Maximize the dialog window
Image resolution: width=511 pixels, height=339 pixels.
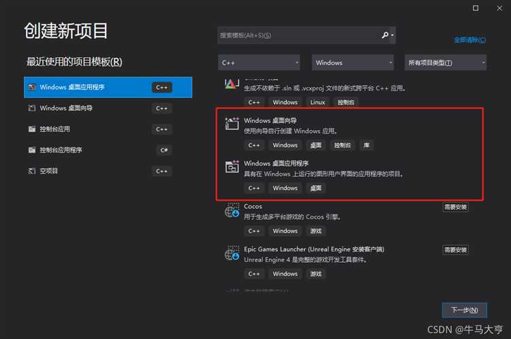coord(476,7)
